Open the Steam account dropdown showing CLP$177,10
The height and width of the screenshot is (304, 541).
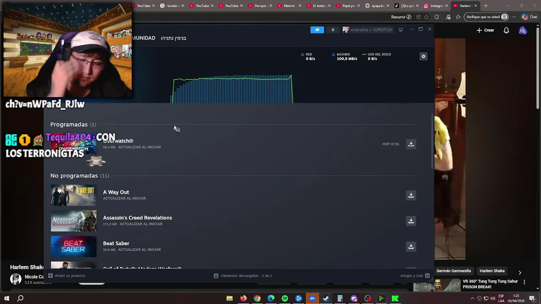coord(367,30)
